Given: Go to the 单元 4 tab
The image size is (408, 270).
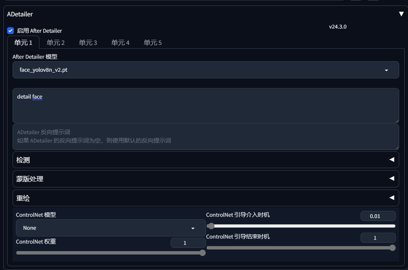Looking at the screenshot, I should pos(120,42).
